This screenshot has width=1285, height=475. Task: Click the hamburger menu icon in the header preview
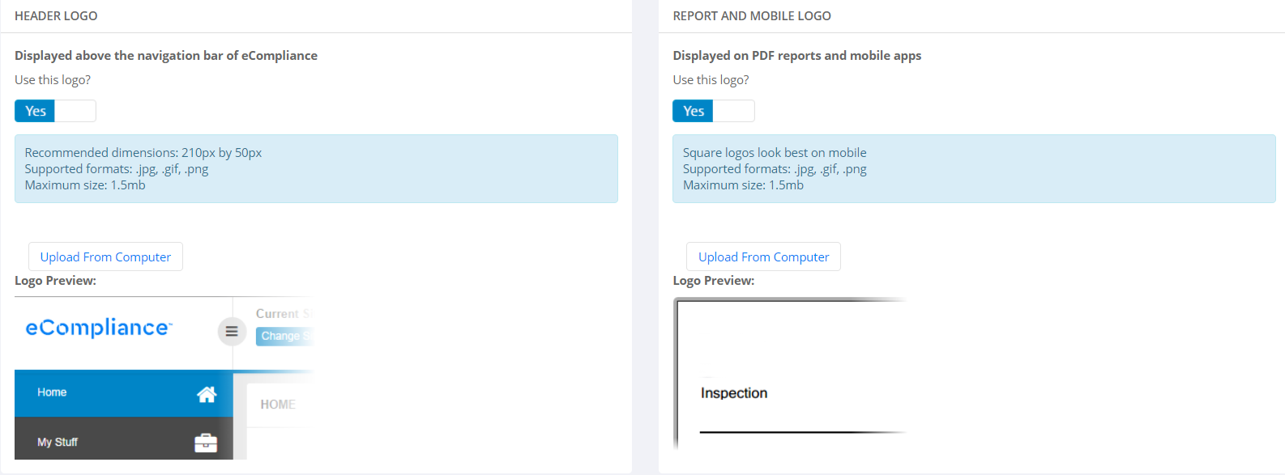tap(232, 331)
